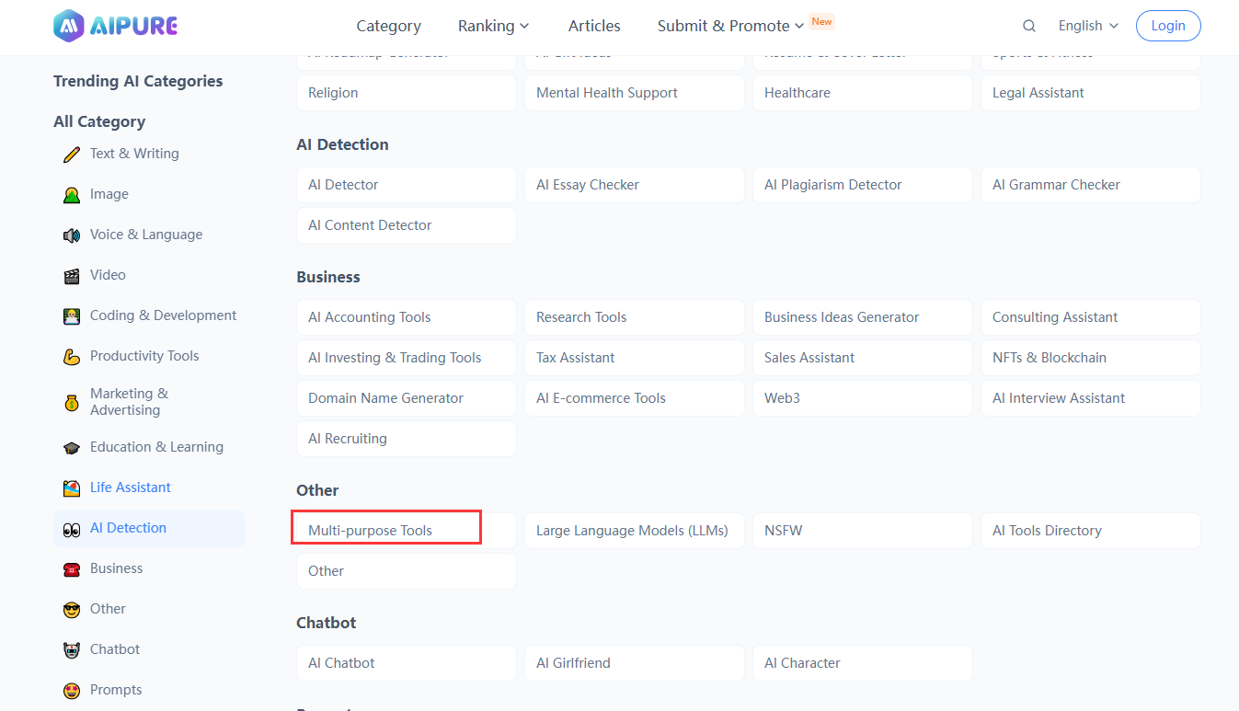Click the robot icon beside Chatbot
This screenshot has height=711, width=1239.
pyautogui.click(x=72, y=650)
